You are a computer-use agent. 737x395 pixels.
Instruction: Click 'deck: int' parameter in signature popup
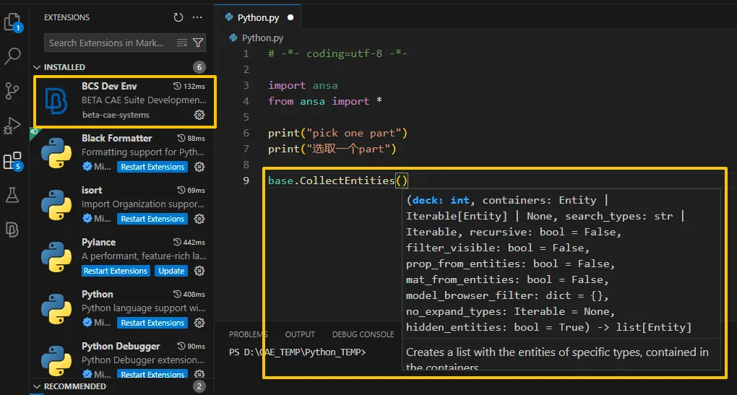point(441,200)
